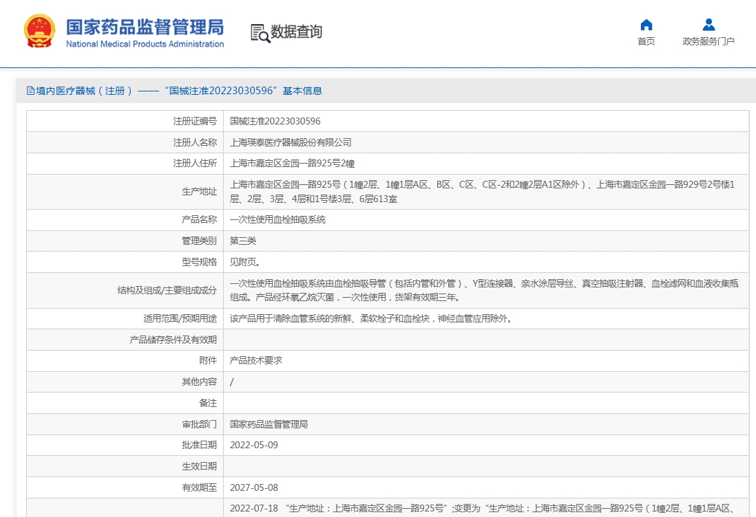Screen dimensions: 756x517
Task: Click the 备注 row label
Action: (209, 403)
